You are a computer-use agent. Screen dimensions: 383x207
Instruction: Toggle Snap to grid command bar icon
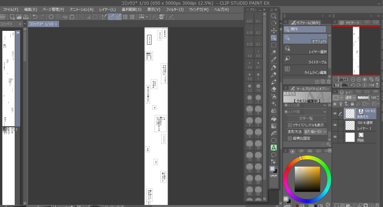118,17
